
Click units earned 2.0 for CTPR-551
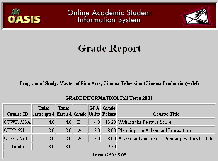tap(64, 130)
